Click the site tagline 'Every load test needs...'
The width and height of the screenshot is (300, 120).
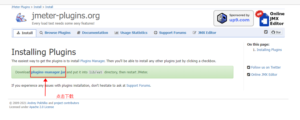63,23
